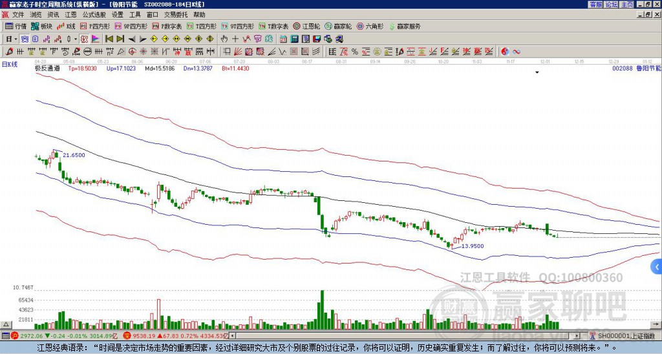
Task: Expand the blue side panel chevron
Action: click(x=657, y=267)
